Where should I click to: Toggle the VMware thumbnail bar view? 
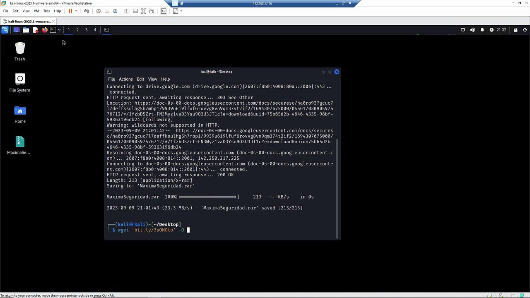point(135,11)
